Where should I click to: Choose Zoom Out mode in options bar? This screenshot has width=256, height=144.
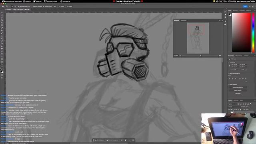[15, 6]
